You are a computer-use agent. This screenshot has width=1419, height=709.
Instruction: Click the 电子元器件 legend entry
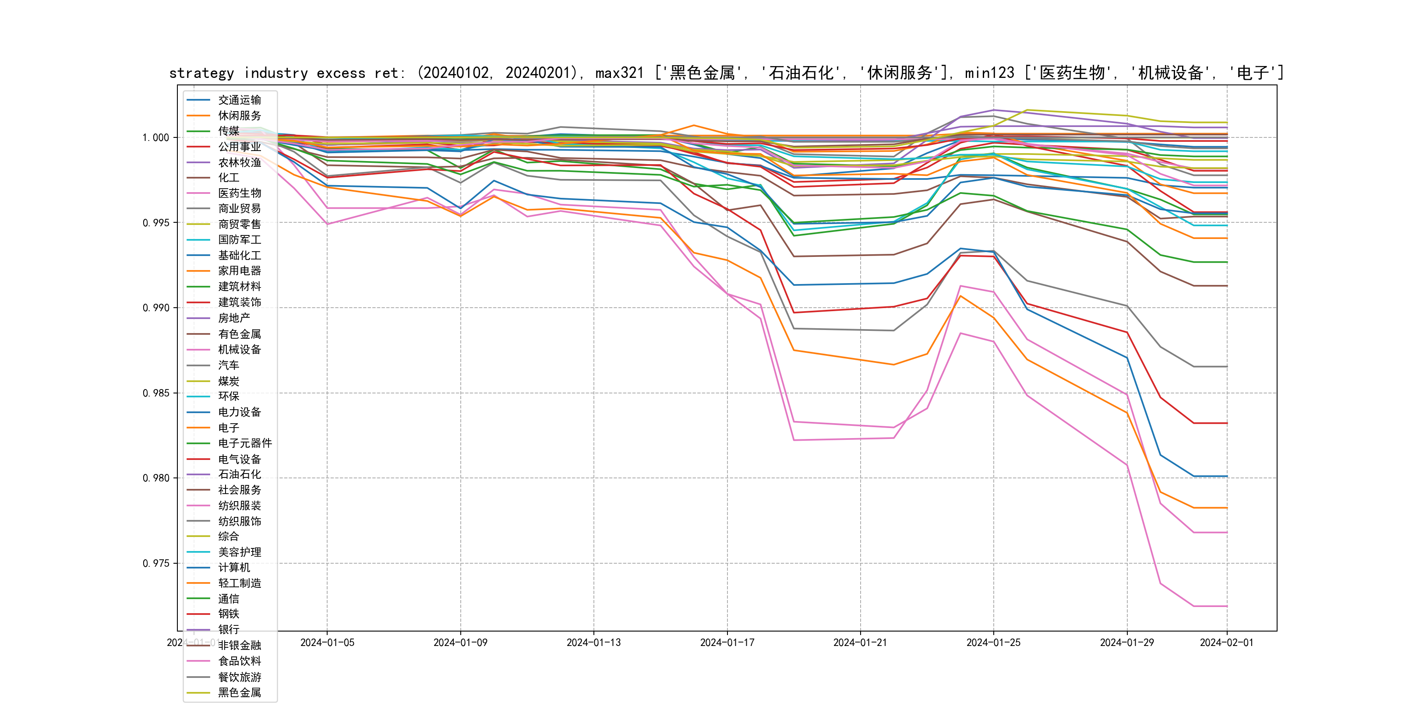244,443
